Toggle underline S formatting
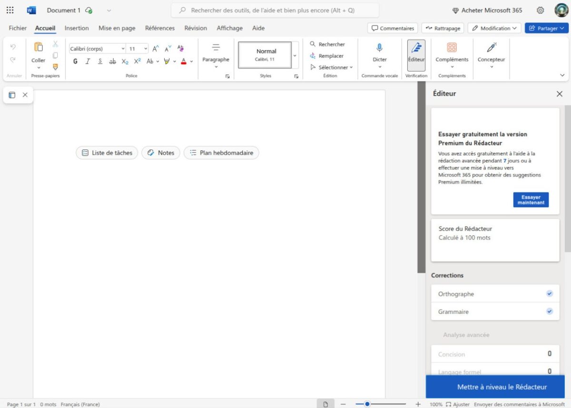This screenshot has width=571, height=408. [100, 61]
